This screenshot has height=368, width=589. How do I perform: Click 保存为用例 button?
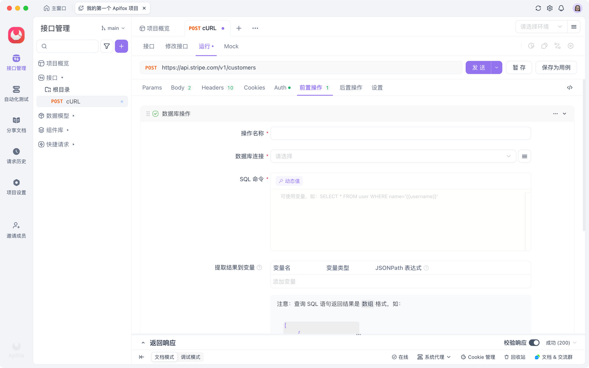[556, 67]
